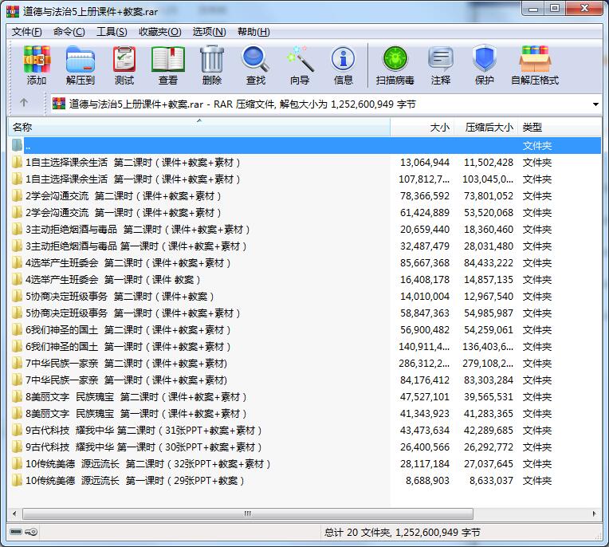Click packed size value 42,289,685
Viewport: 609px width, 547px height.
489,430
